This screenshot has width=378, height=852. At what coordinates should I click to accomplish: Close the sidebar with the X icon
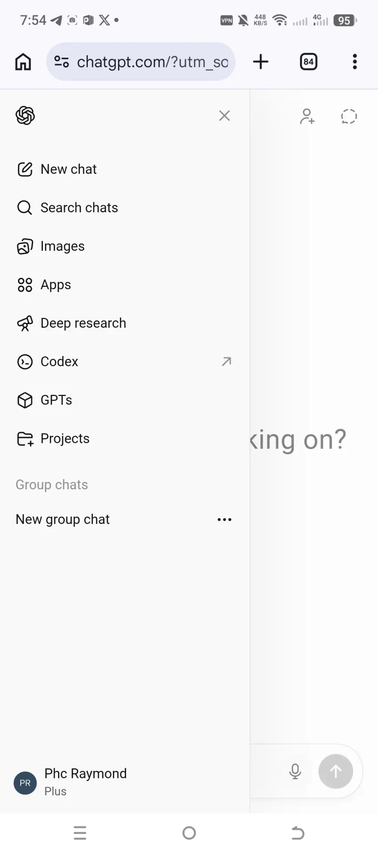(x=224, y=116)
